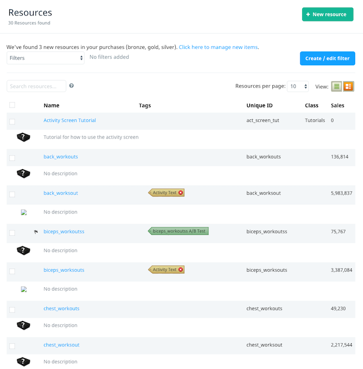Viewport: 363px width, 369px height.
Task: Click the New resource button
Action: [x=327, y=14]
